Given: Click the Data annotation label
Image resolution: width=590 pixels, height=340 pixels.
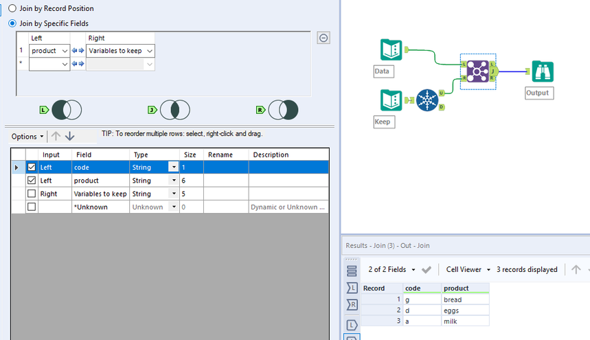Looking at the screenshot, I should point(383,71).
